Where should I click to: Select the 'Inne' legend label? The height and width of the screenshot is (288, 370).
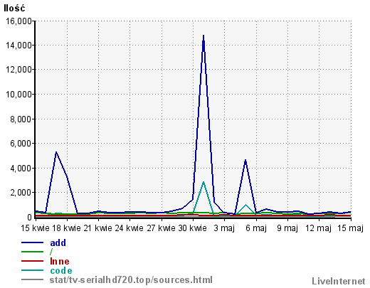[x=60, y=261]
